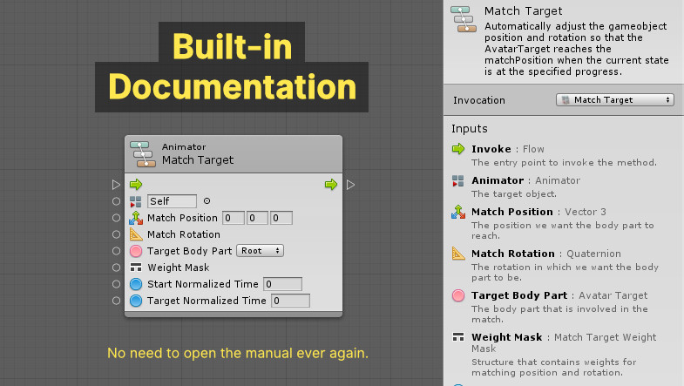The height and width of the screenshot is (386, 684).
Task: Click the Start Normalized Time value field
Action: (281, 284)
